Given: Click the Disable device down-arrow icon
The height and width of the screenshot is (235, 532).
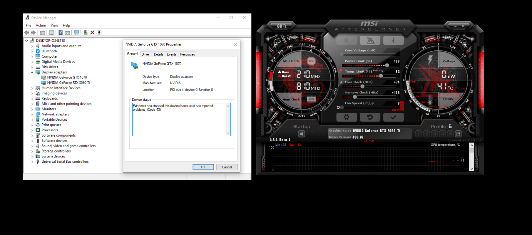Looking at the screenshot, I should [99, 32].
